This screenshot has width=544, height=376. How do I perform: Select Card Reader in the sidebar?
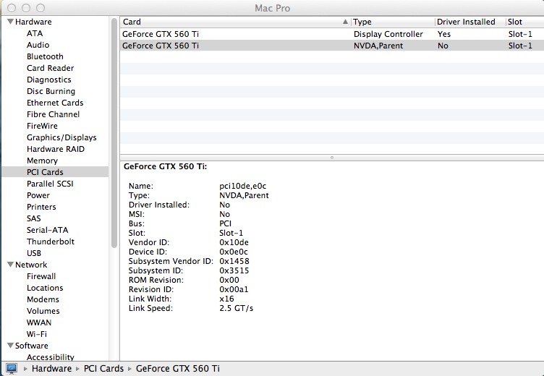point(51,68)
